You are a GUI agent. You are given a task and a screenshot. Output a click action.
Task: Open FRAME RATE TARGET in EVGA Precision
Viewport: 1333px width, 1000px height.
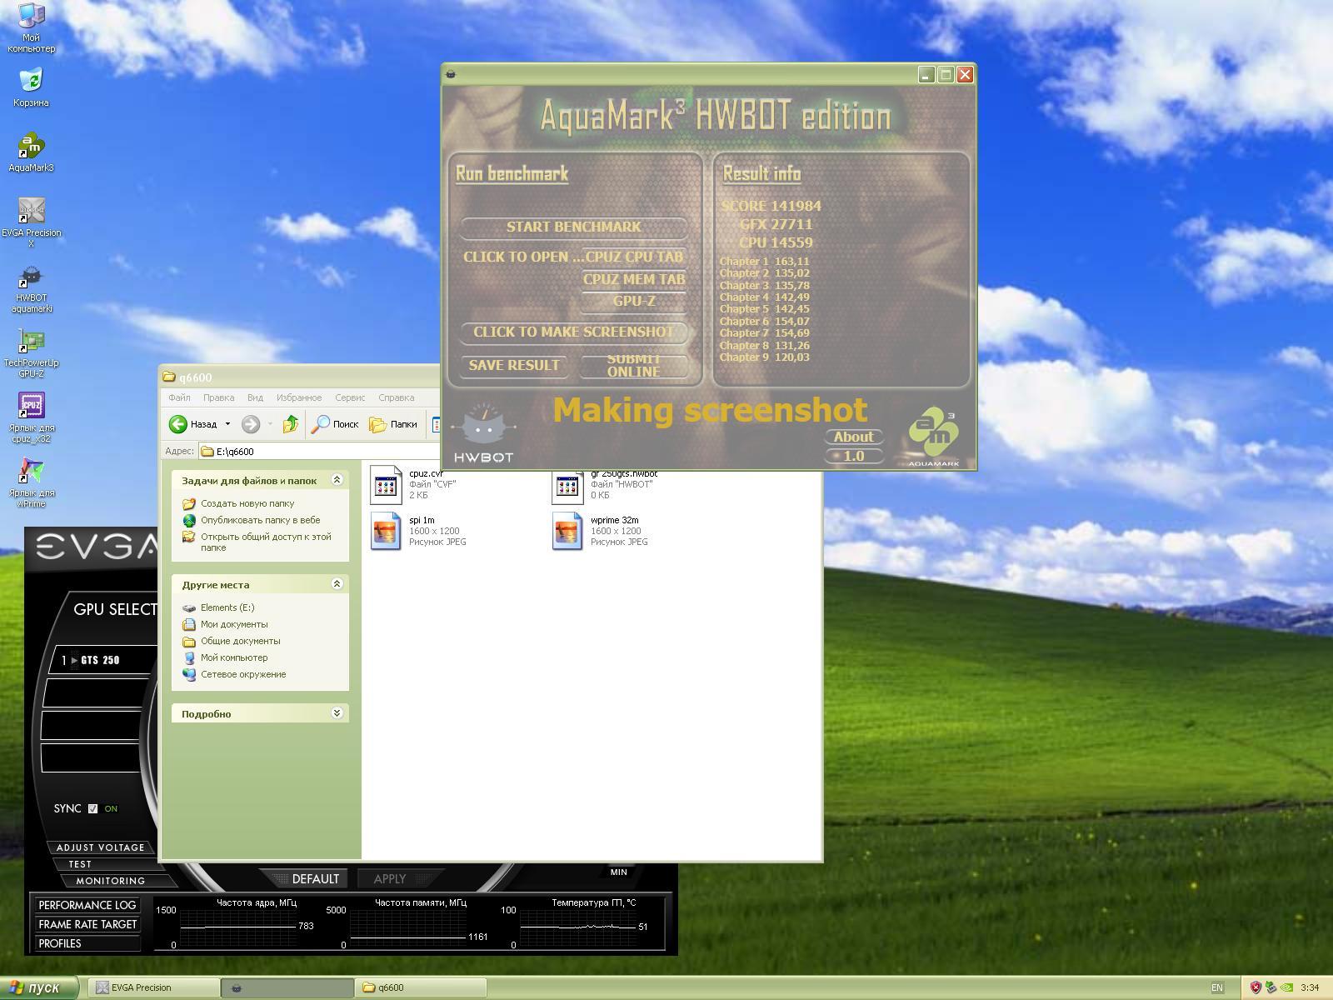click(87, 924)
